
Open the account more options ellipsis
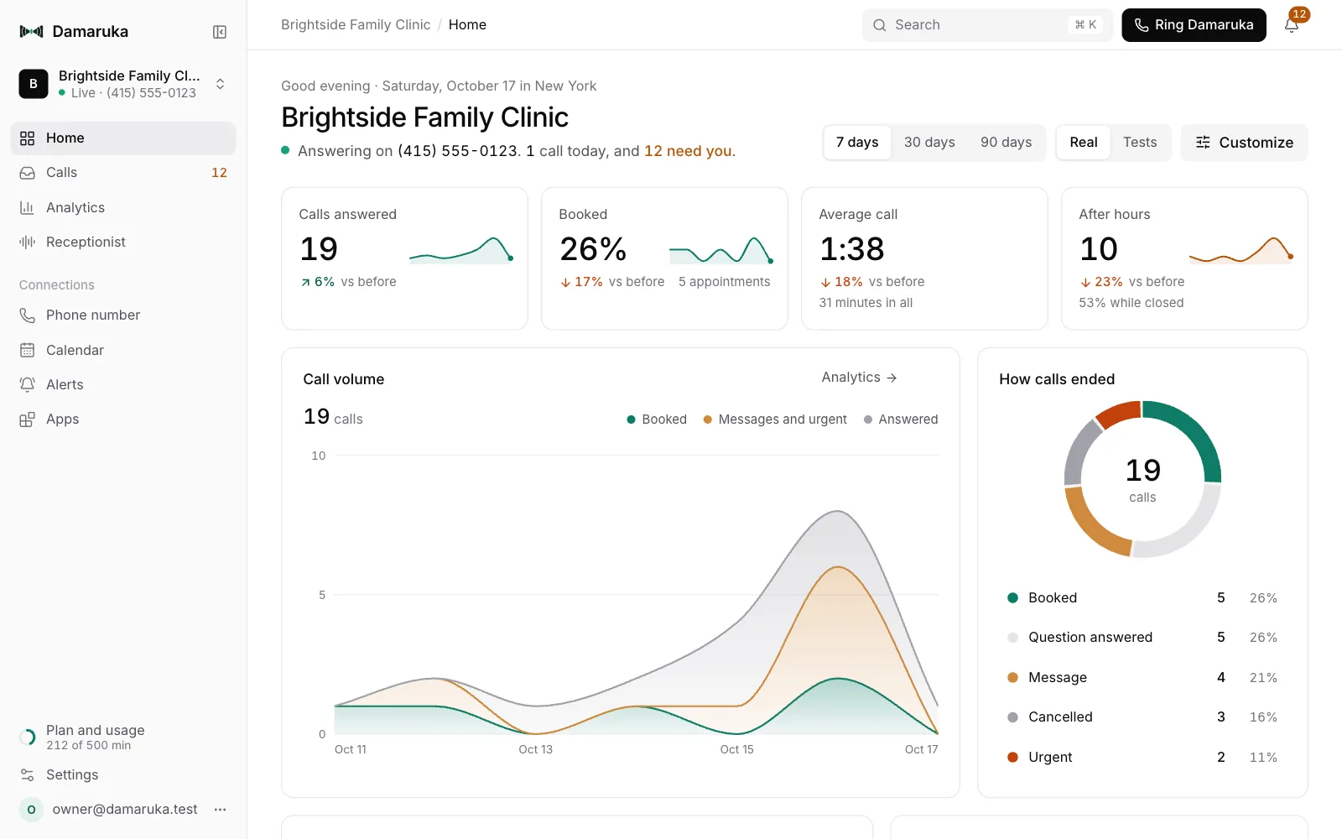point(220,810)
